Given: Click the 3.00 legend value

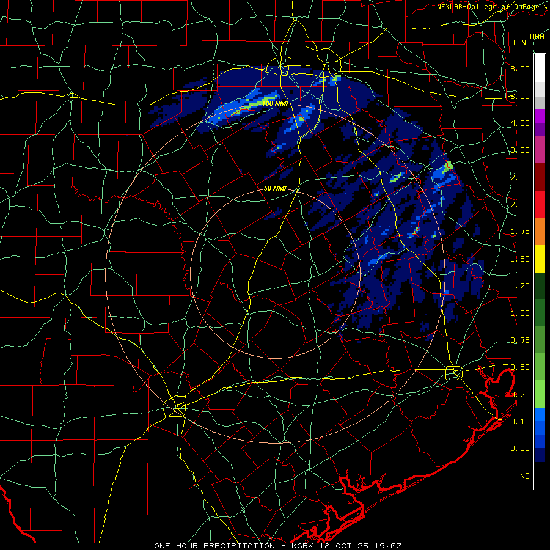Looking at the screenshot, I should pyautogui.click(x=520, y=150).
